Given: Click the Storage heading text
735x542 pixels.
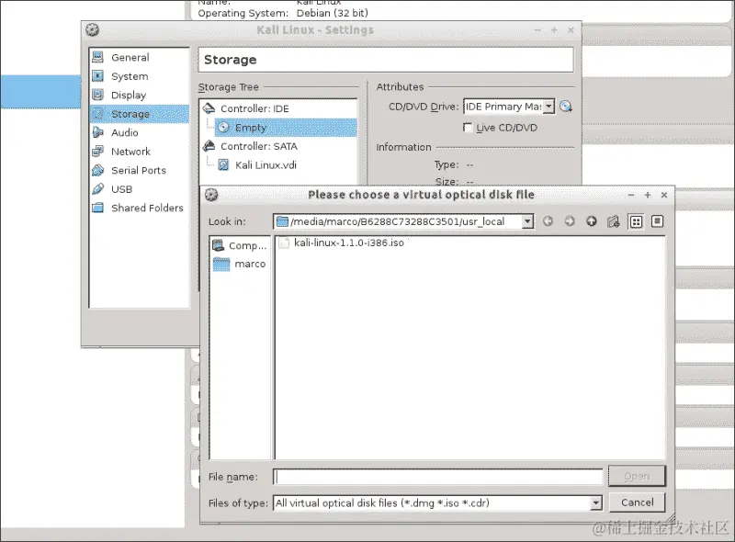Looking at the screenshot, I should (231, 60).
